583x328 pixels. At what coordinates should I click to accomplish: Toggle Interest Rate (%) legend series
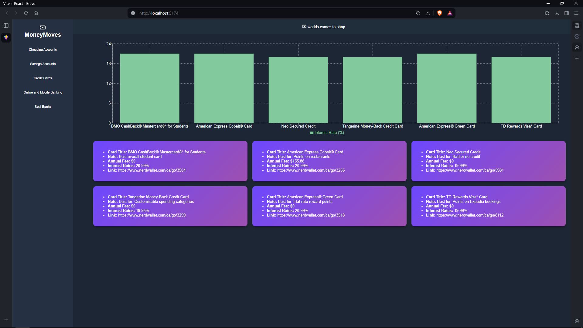tap(327, 133)
